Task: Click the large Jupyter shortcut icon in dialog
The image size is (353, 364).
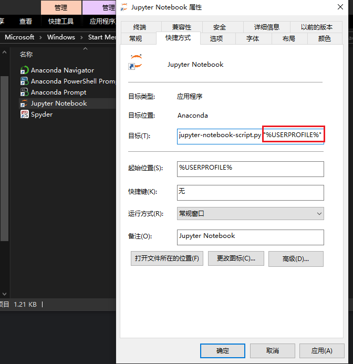Action: click(136, 62)
